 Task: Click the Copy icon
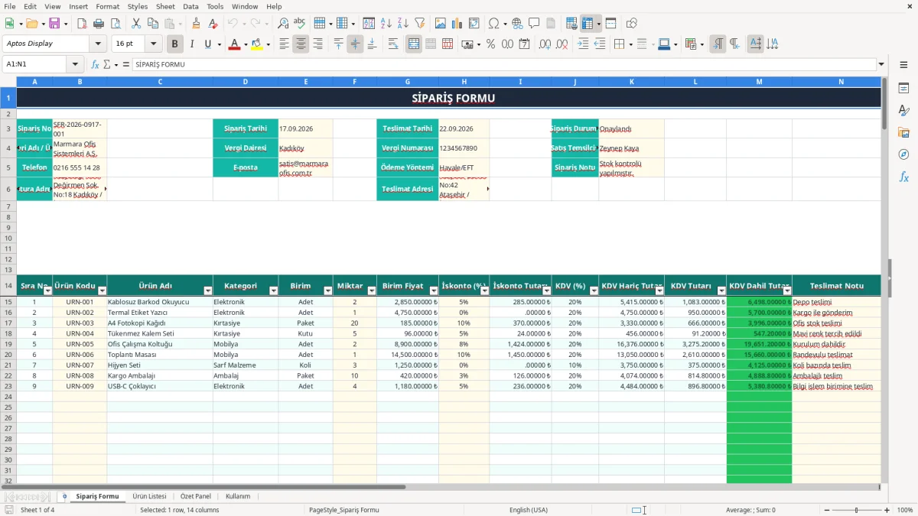153,24
